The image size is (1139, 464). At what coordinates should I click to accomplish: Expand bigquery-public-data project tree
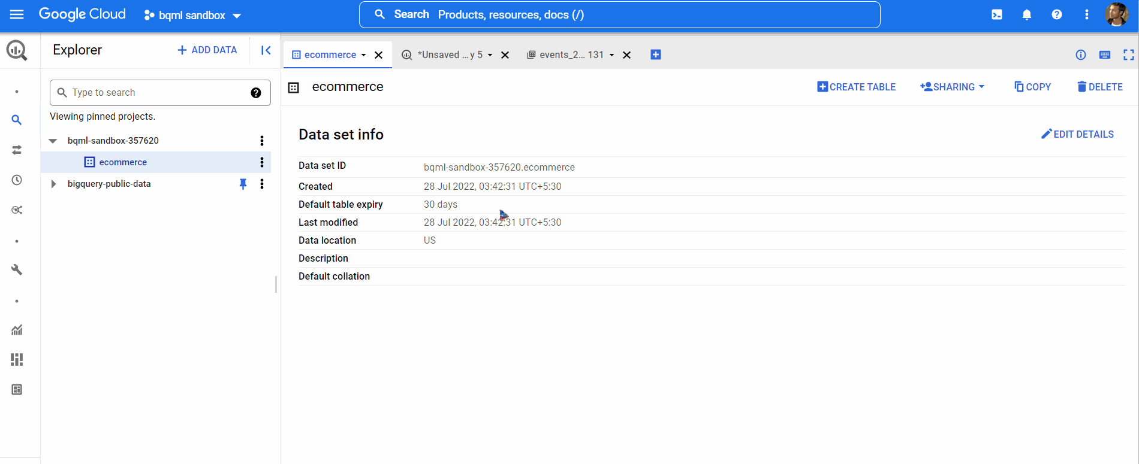coord(53,184)
